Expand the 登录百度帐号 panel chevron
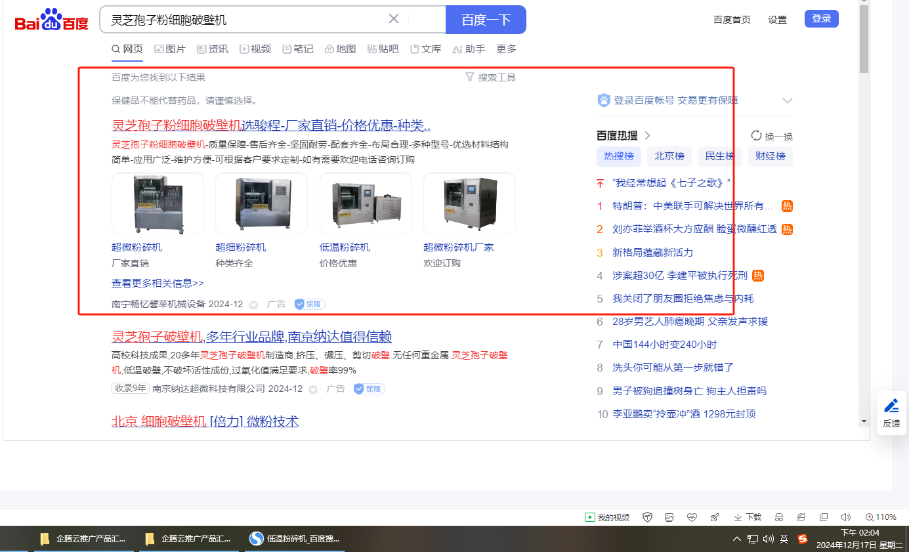 click(x=788, y=100)
